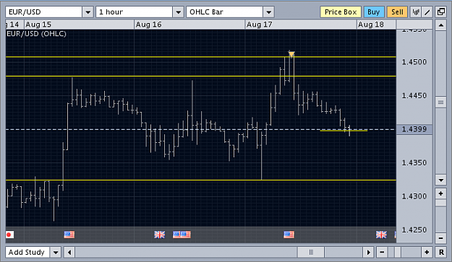The image size is (452, 262).
Task: Select the chart bars indicator tool icon
Action: click(415, 12)
